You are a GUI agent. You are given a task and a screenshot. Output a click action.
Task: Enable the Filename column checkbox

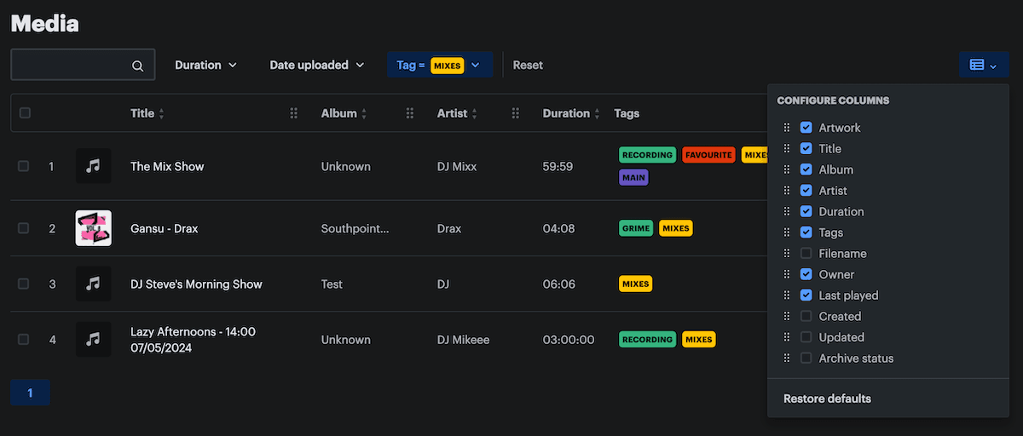coord(806,254)
